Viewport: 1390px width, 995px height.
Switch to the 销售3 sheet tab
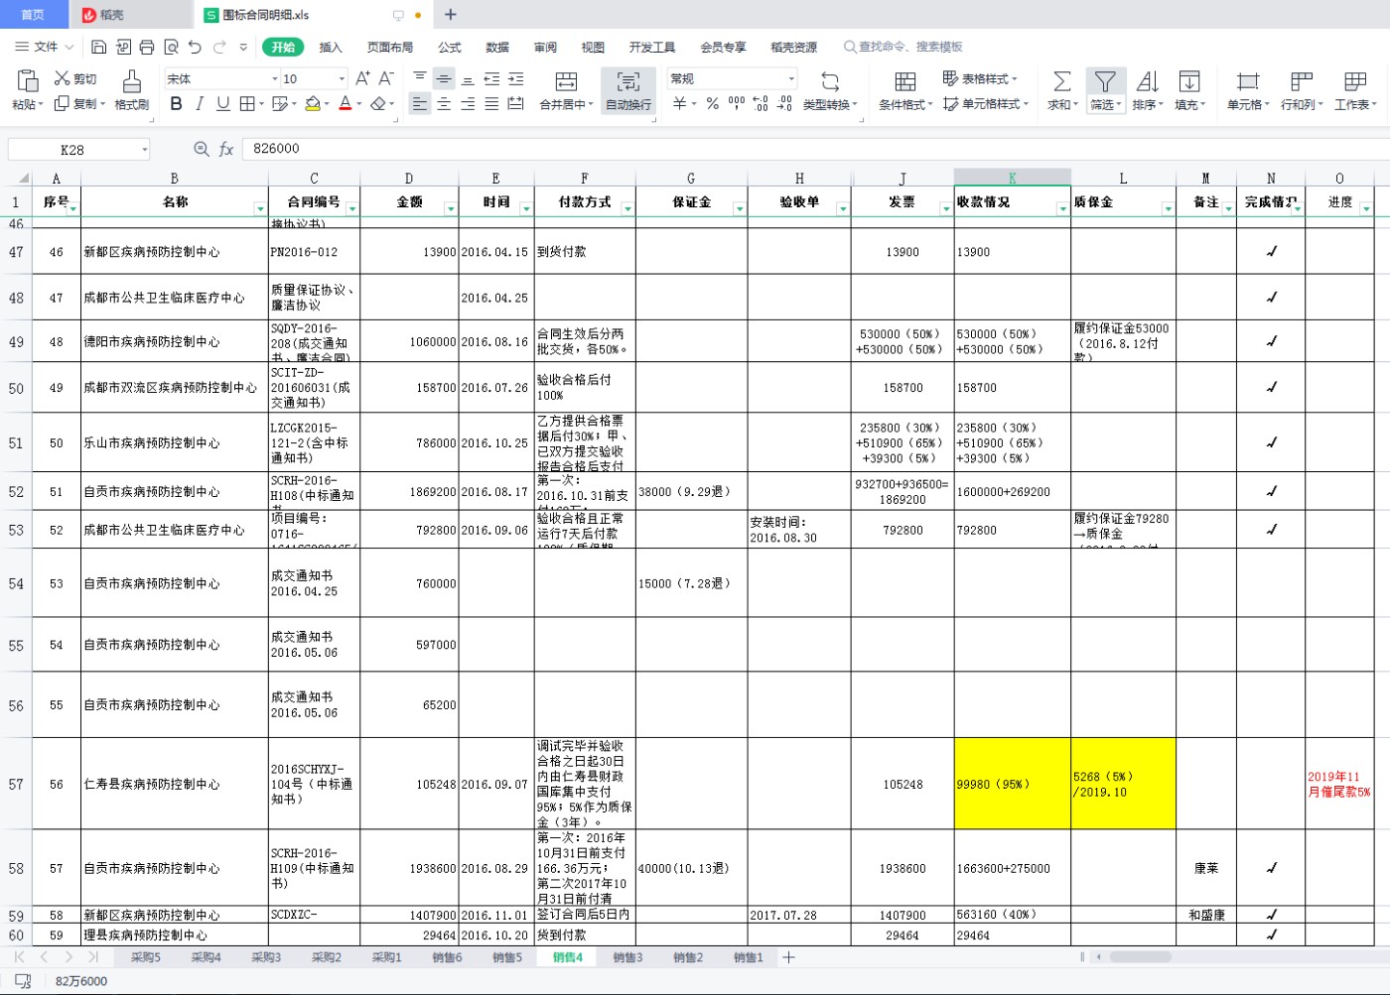(627, 957)
